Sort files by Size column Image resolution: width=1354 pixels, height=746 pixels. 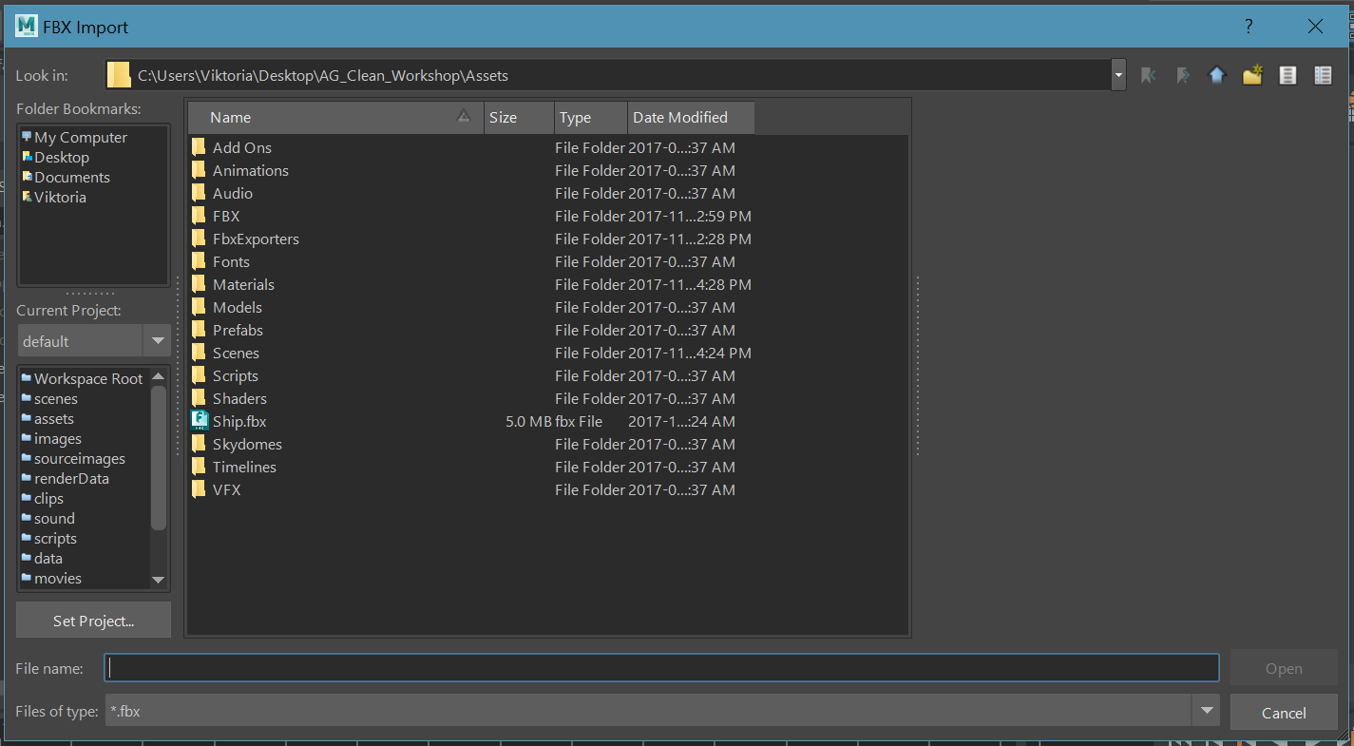pyautogui.click(x=503, y=117)
